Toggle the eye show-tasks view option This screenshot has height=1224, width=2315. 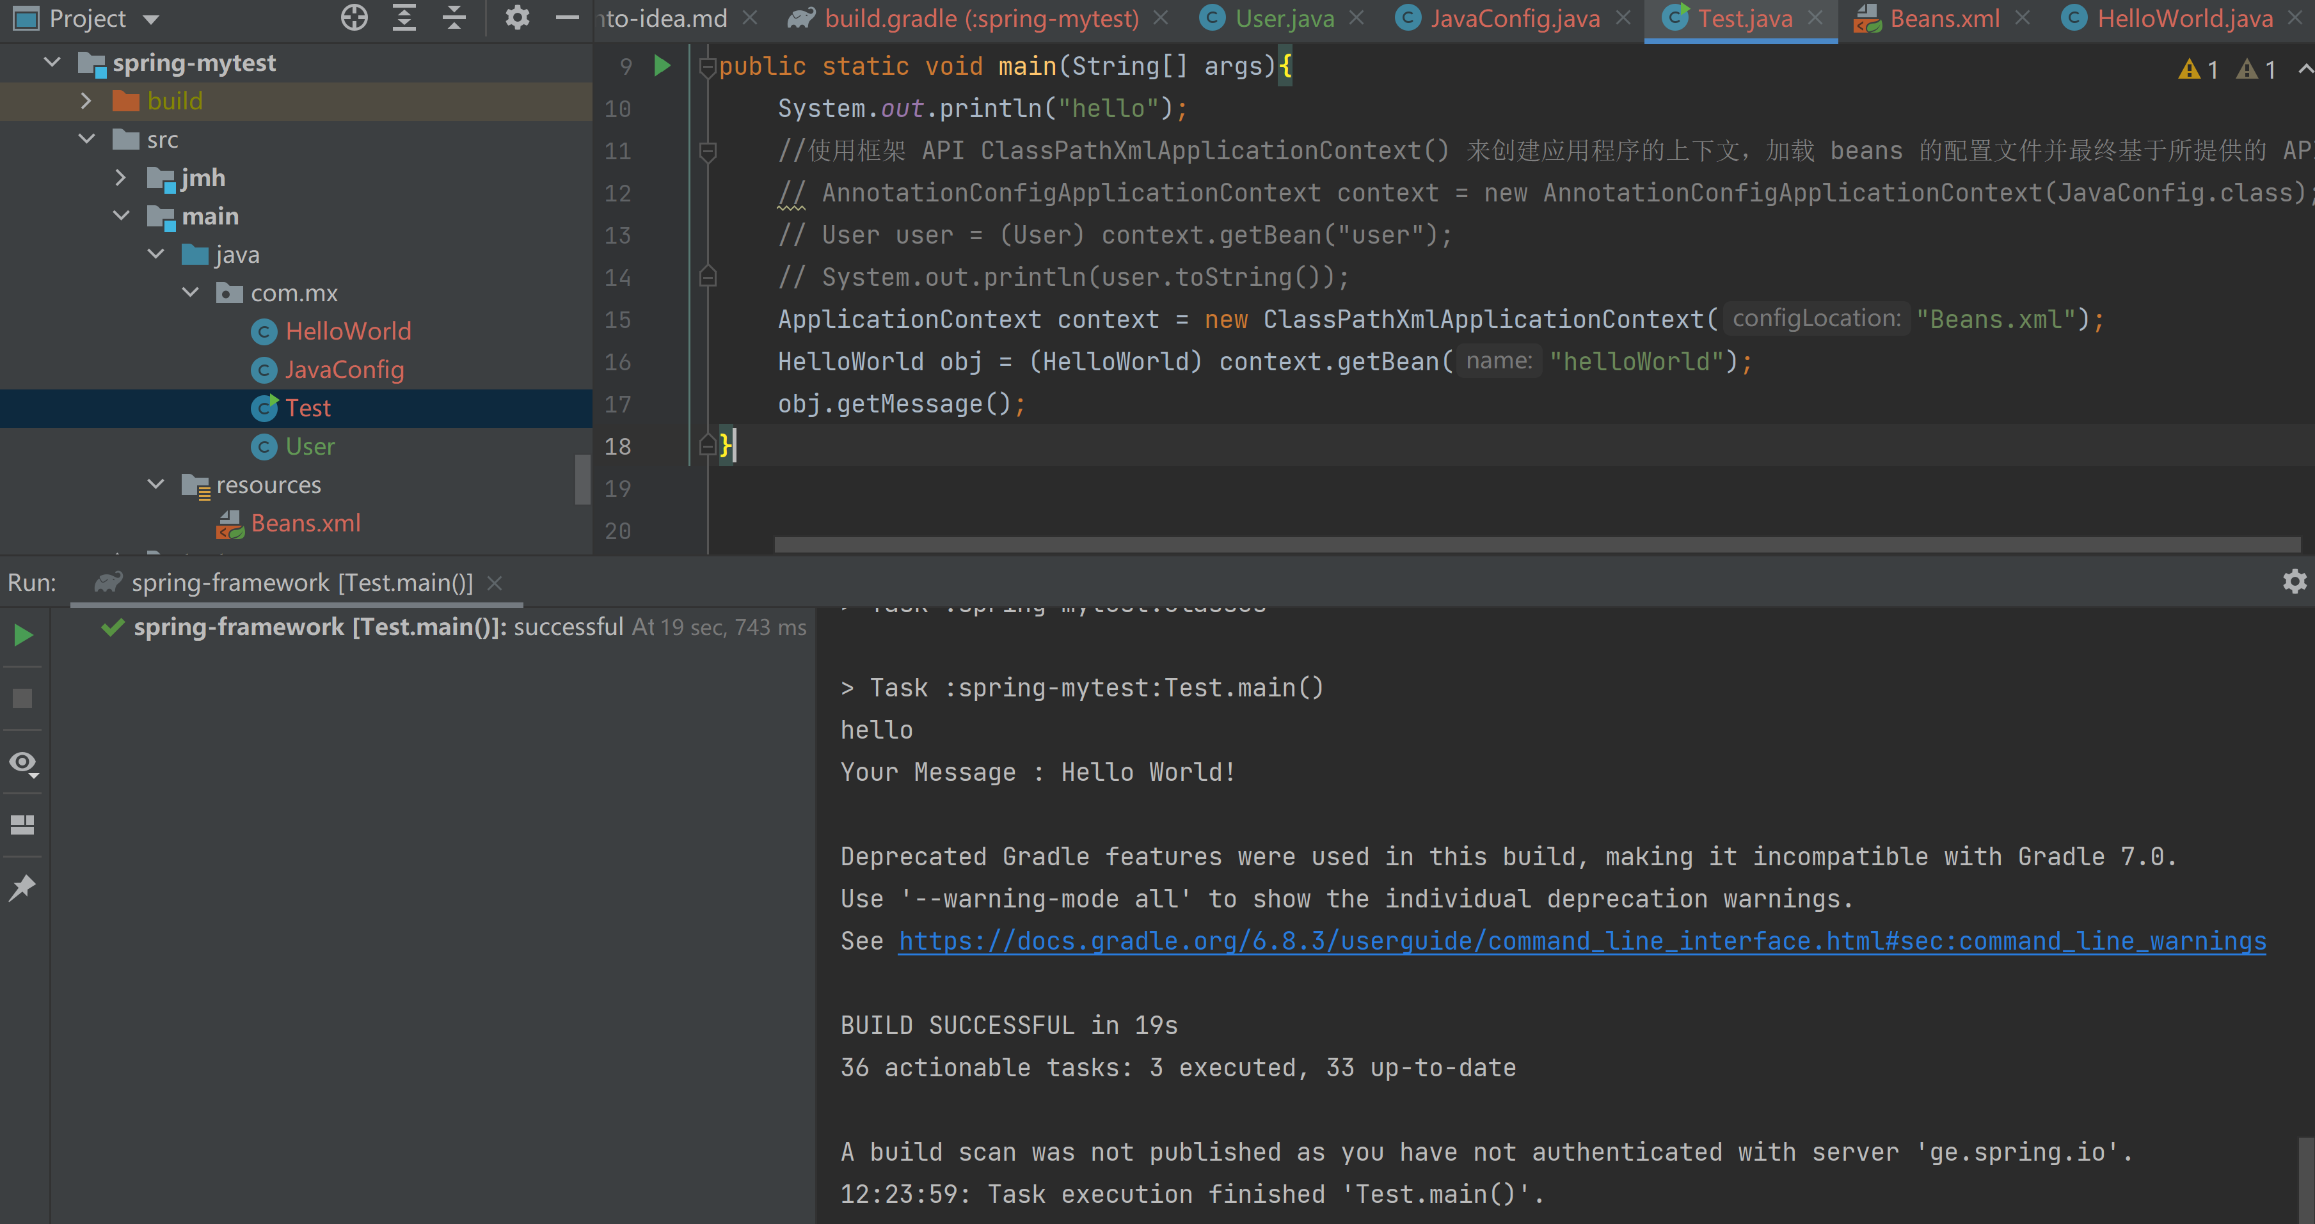24,764
